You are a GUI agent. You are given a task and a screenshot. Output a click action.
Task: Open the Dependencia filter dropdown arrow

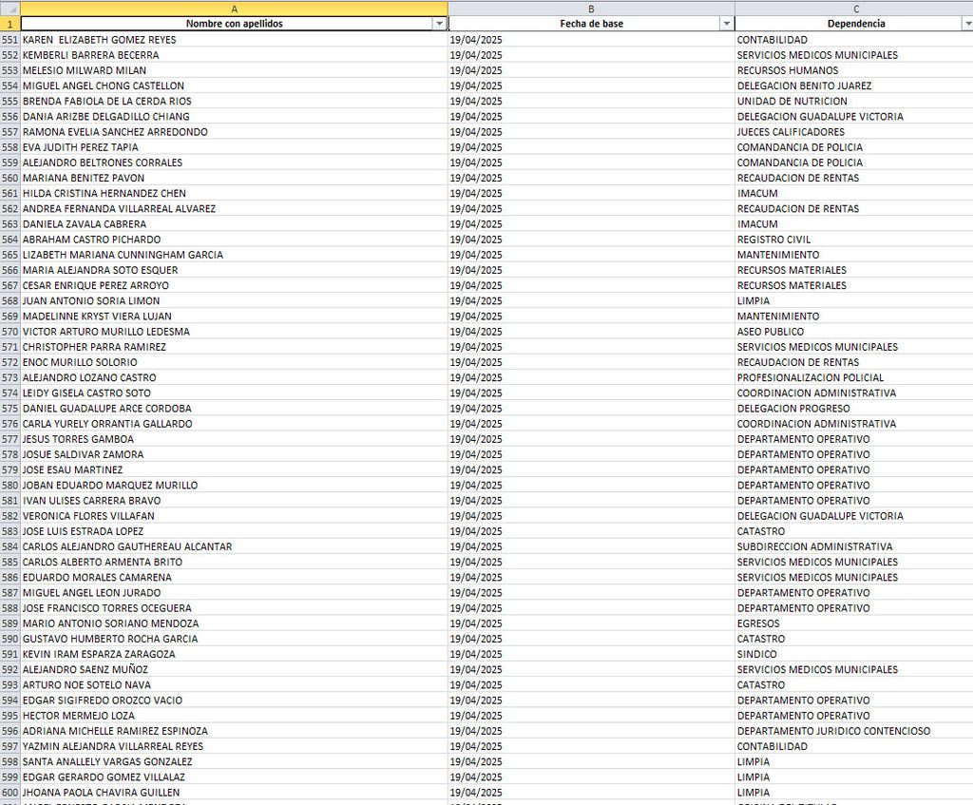pos(967,24)
